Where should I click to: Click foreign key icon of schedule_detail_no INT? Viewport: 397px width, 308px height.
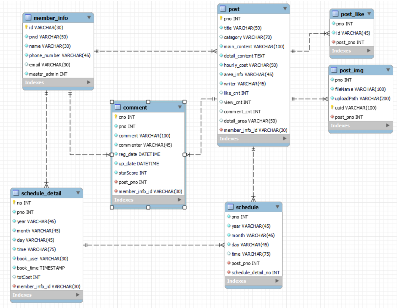(x=229, y=272)
